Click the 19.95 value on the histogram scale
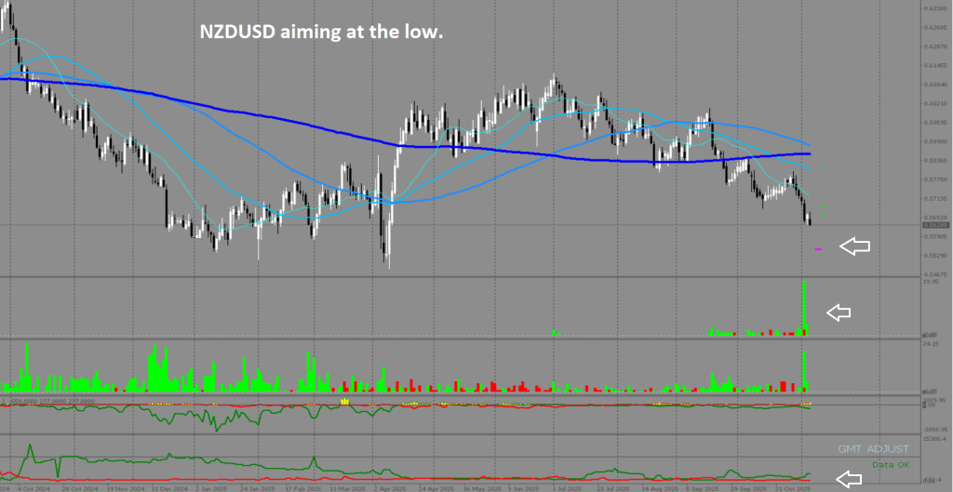 coord(929,282)
